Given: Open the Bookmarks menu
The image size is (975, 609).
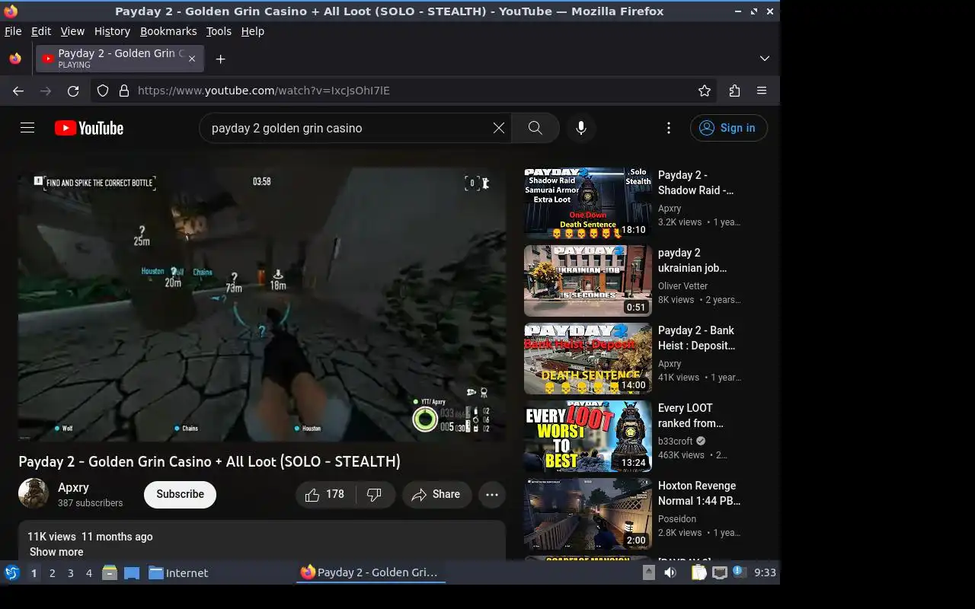Looking at the screenshot, I should 168,31.
